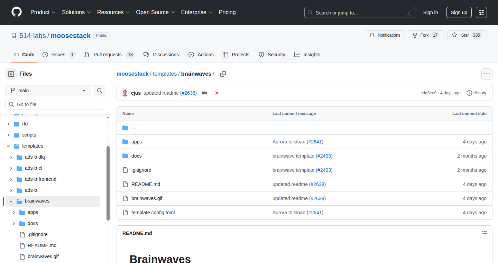This screenshot has height=263, width=498.
Task: Click the rfd folder icon in tree
Action: click(17, 124)
